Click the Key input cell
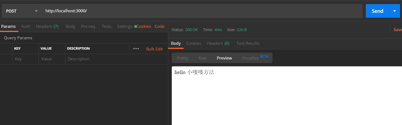Screen dimensions: 402x125 (26, 59)
